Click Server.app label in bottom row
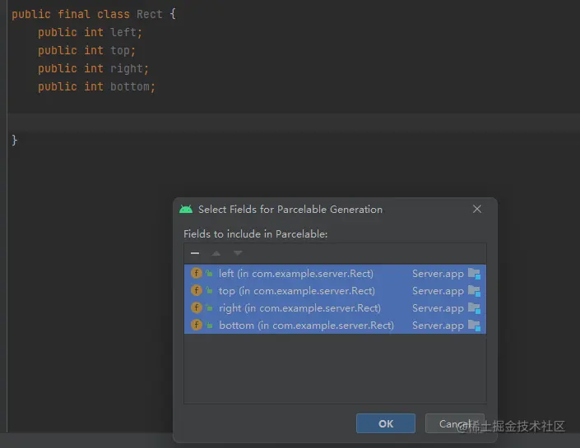580x448 pixels. click(438, 326)
